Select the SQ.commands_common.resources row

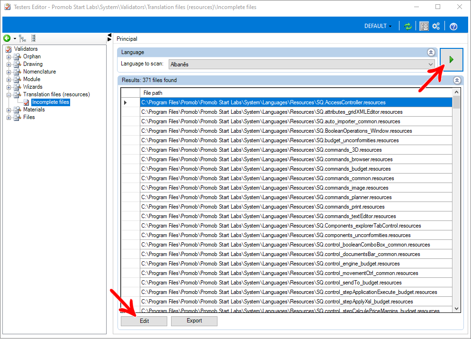pyautogui.click(x=296, y=178)
